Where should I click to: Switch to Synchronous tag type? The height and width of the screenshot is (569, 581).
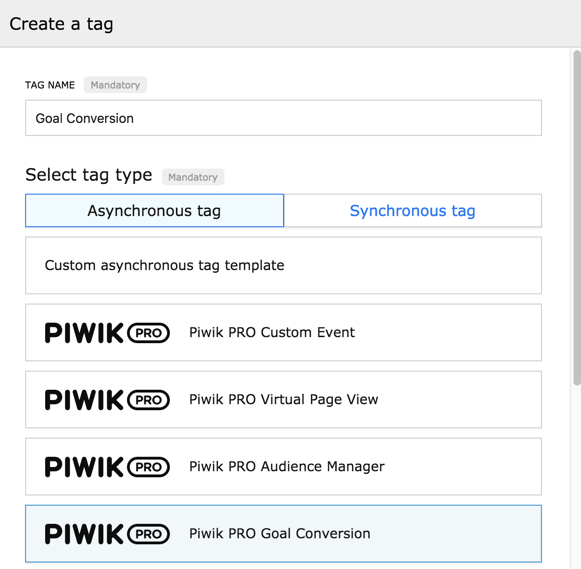point(413,210)
